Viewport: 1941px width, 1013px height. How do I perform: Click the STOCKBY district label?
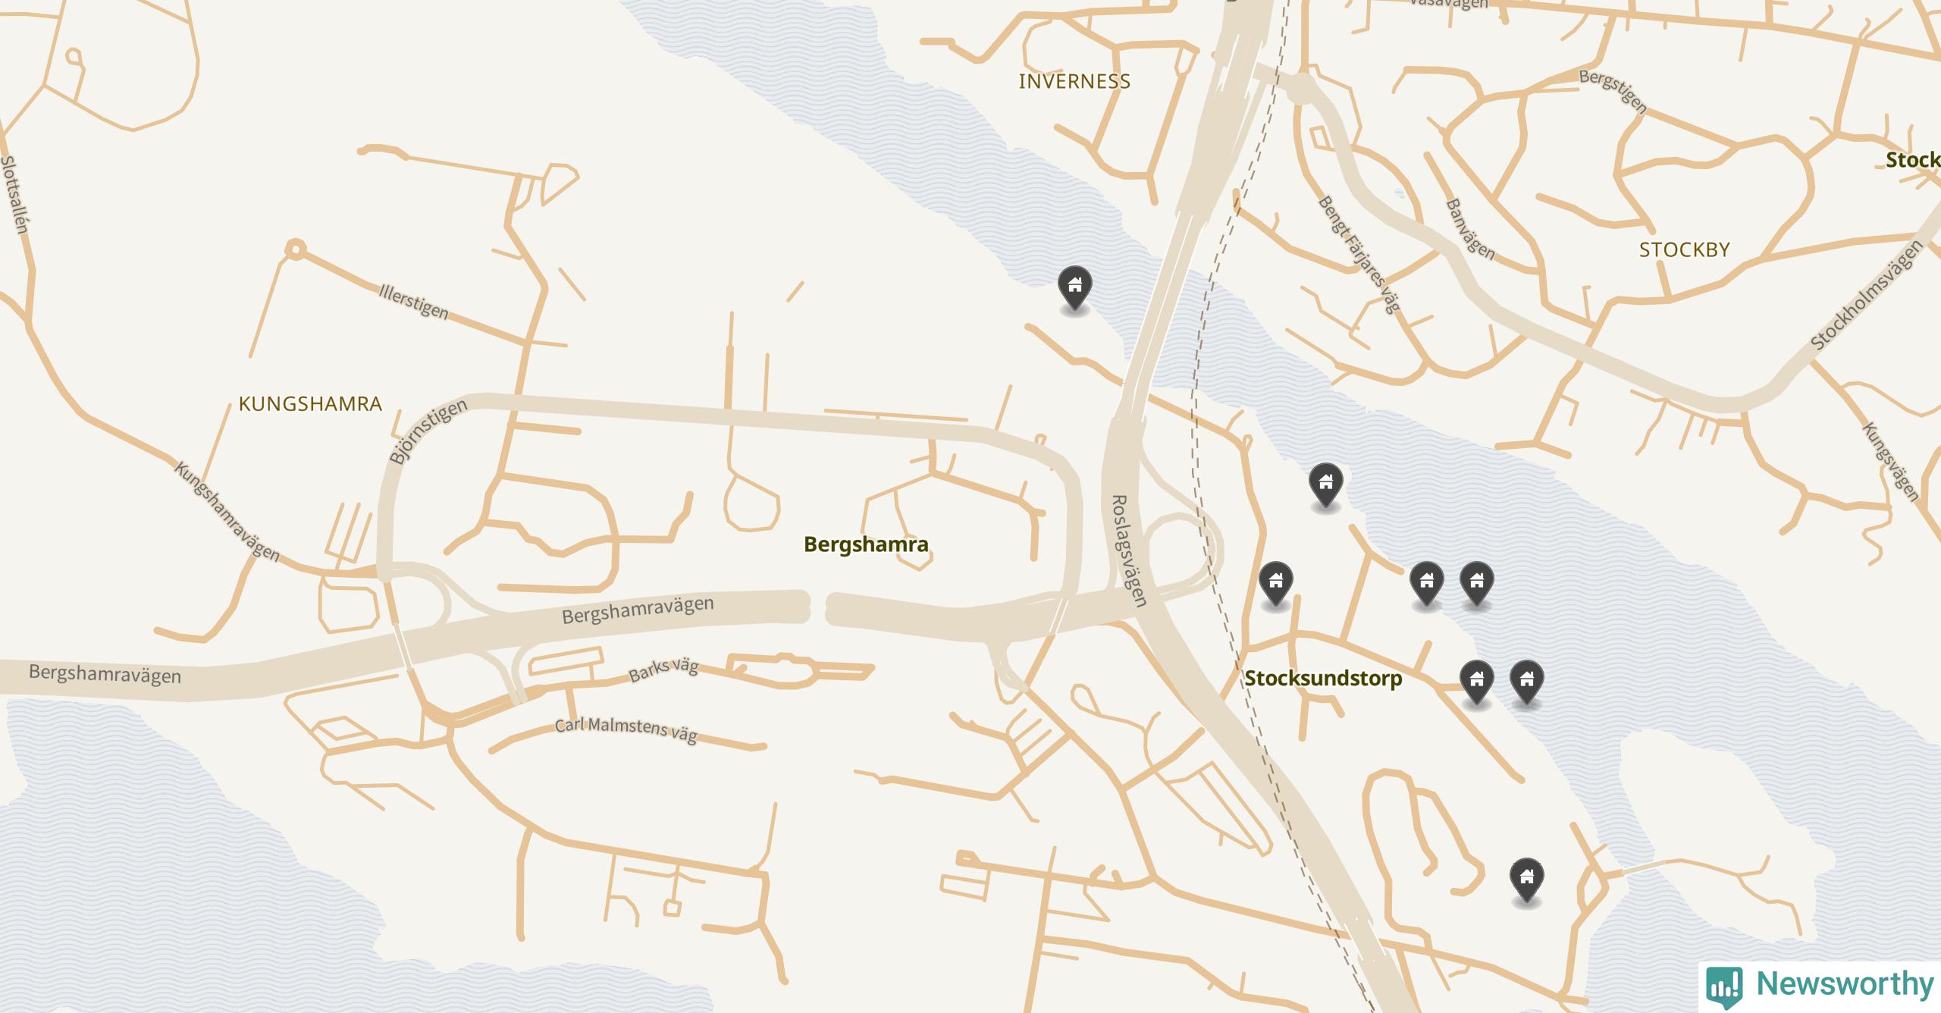[1684, 249]
